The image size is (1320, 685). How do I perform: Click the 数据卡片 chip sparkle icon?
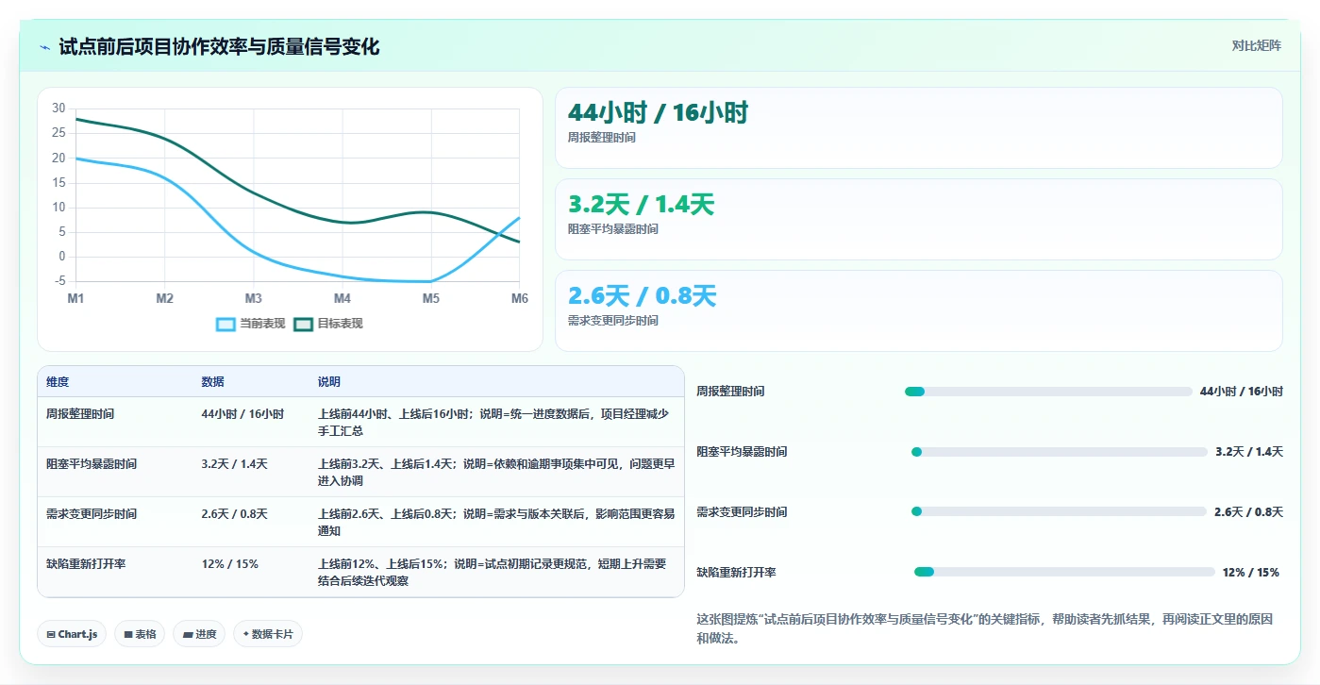[x=246, y=634]
